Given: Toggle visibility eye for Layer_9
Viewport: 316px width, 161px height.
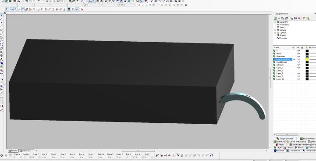Looking at the screenshot, I should 298,76.
